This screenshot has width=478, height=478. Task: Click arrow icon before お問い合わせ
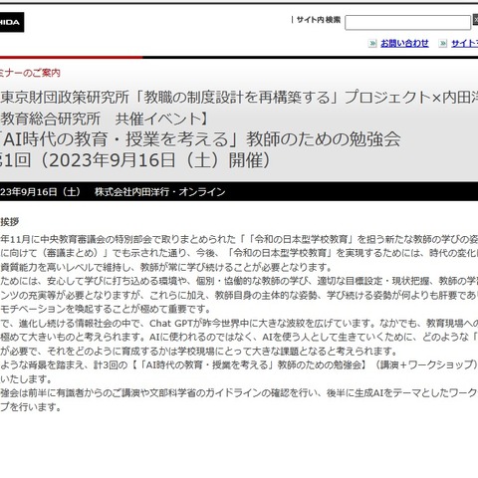[372, 44]
